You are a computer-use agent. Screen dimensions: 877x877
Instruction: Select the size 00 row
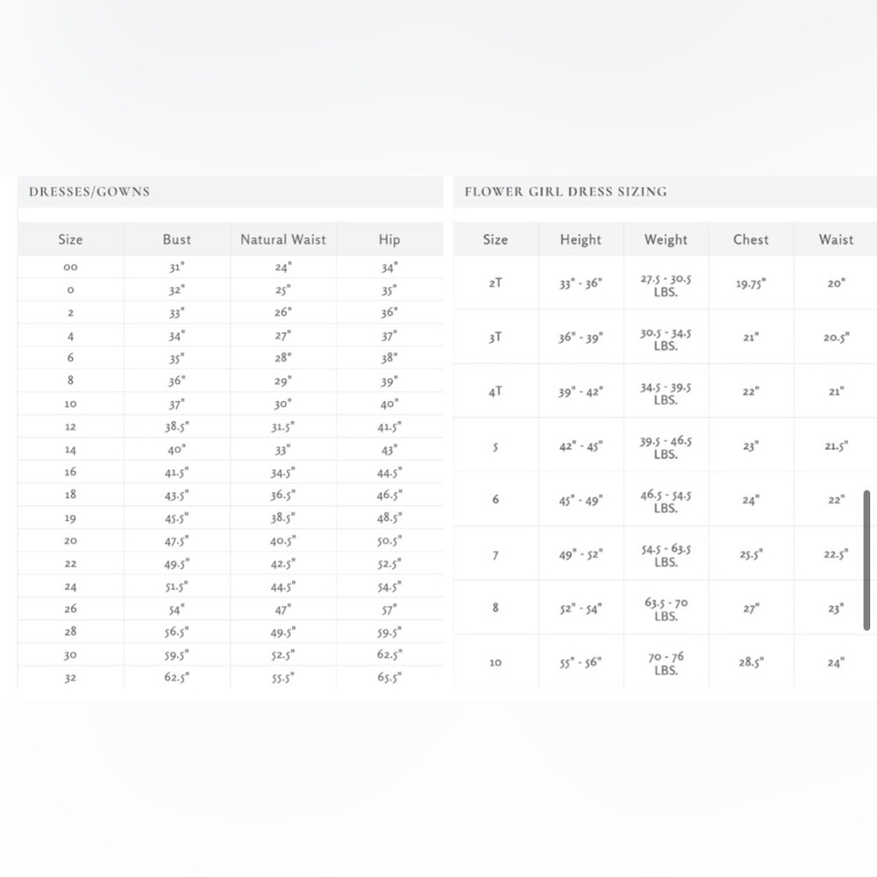coord(231,267)
